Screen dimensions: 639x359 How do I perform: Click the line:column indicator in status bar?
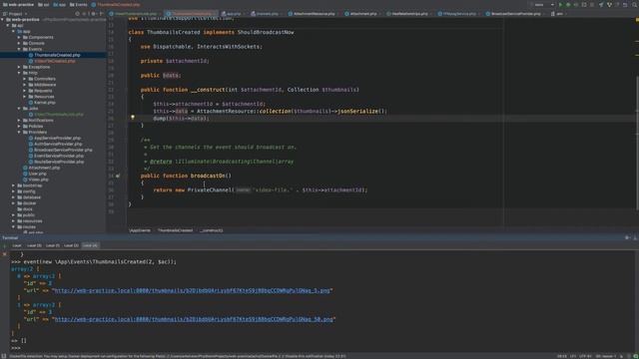(x=561, y=356)
